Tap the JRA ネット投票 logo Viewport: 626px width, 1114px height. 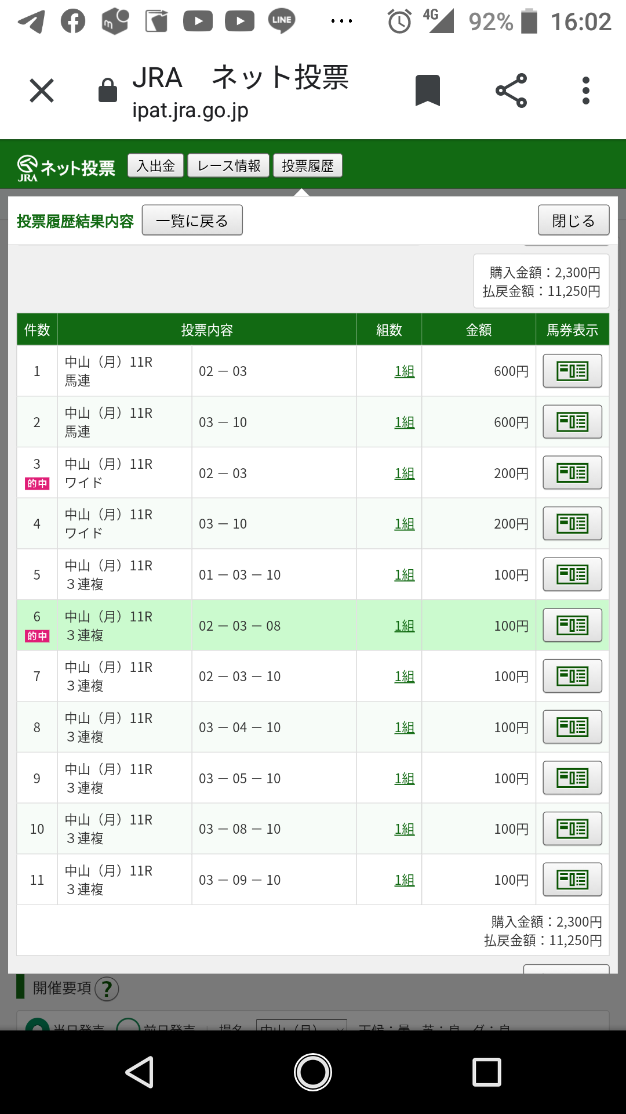(66, 168)
